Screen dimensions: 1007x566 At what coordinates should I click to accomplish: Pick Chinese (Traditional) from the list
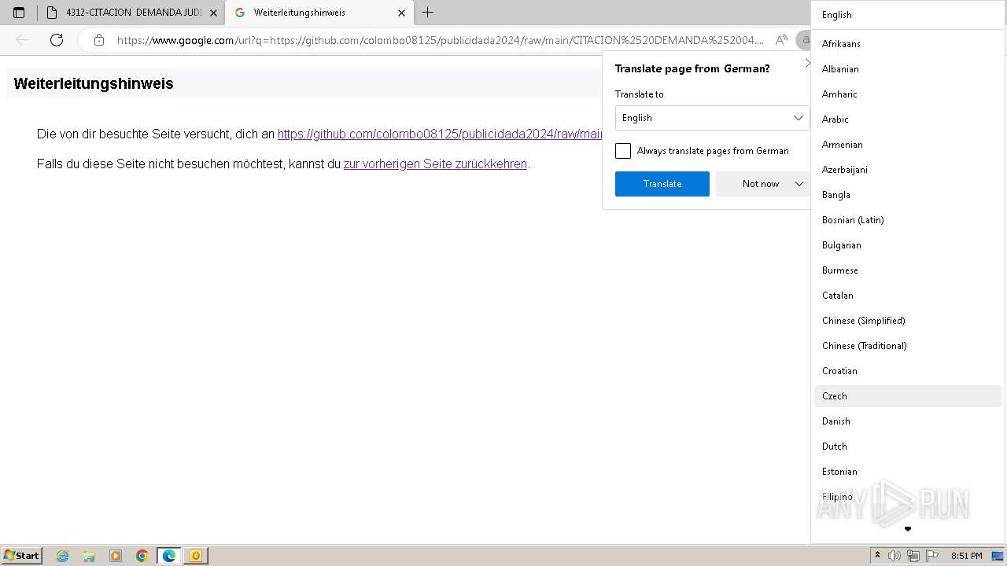[907, 346]
